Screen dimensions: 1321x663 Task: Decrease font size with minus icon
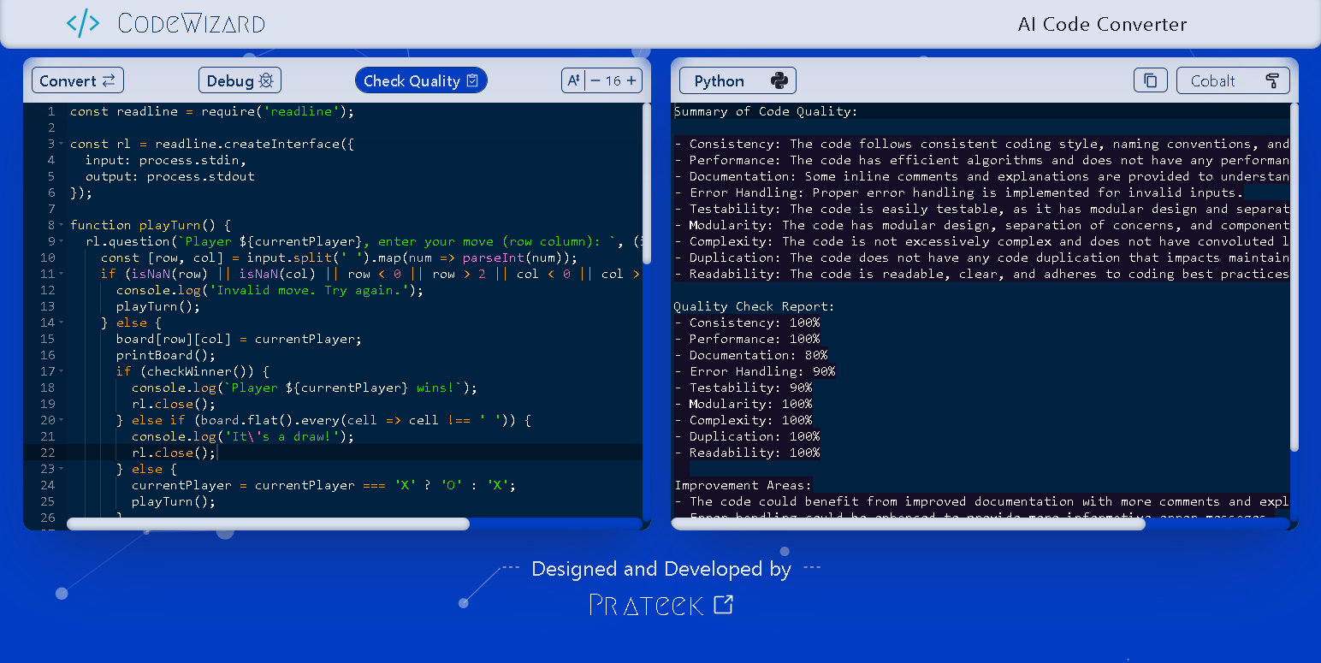(x=595, y=80)
